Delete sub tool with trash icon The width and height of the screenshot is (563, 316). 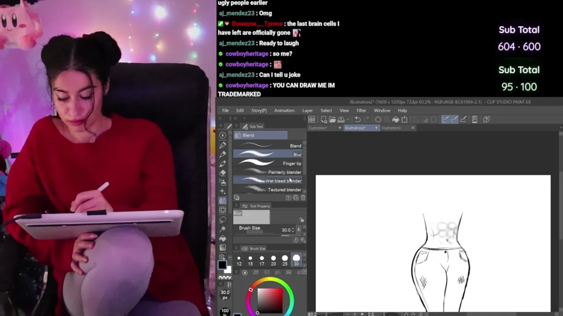point(303,197)
